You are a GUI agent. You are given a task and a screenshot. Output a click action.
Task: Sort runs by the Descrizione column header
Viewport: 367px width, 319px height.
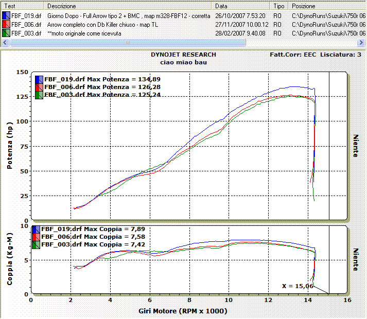(x=129, y=6)
